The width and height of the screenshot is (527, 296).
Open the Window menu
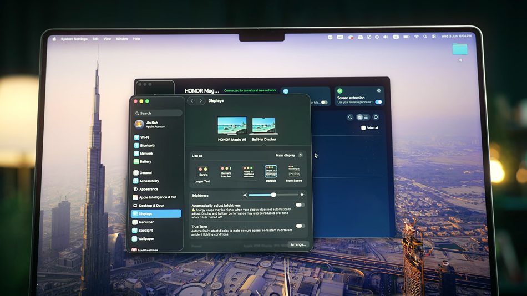tap(122, 39)
